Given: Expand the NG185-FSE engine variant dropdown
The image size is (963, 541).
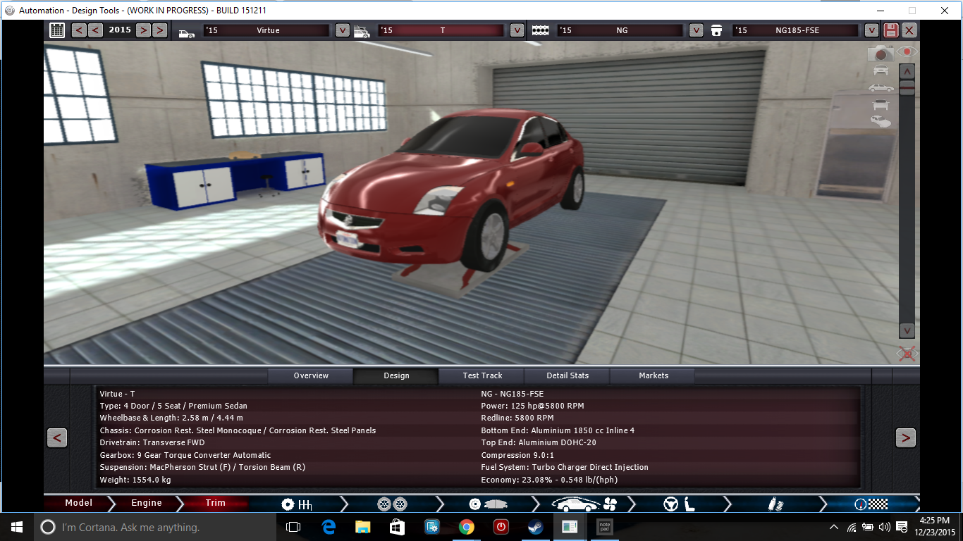Looking at the screenshot, I should [x=871, y=30].
